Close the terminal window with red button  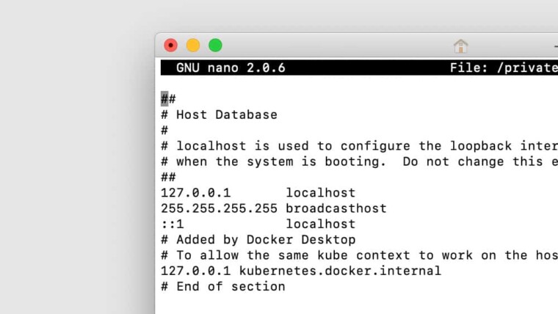click(x=171, y=45)
